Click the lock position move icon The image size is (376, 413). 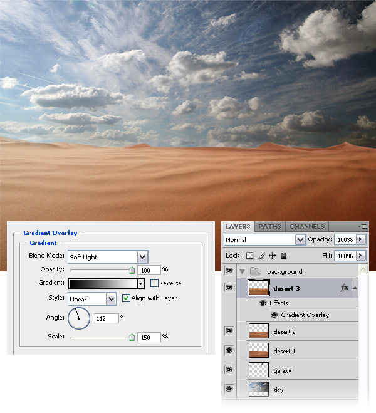click(272, 256)
